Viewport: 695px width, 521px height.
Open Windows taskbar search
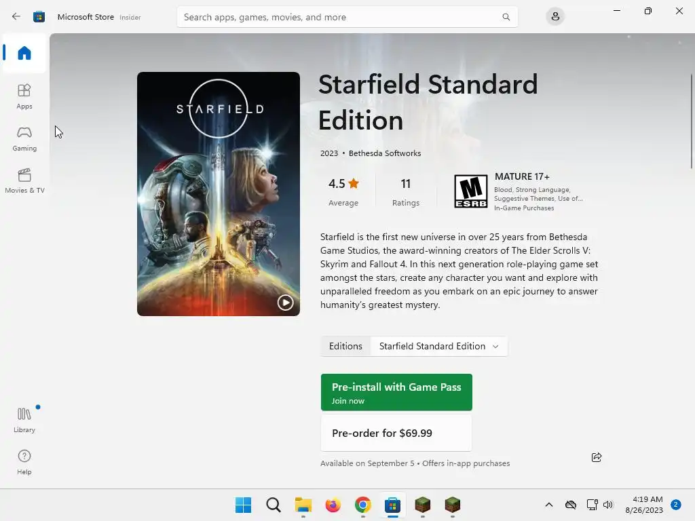click(x=274, y=505)
